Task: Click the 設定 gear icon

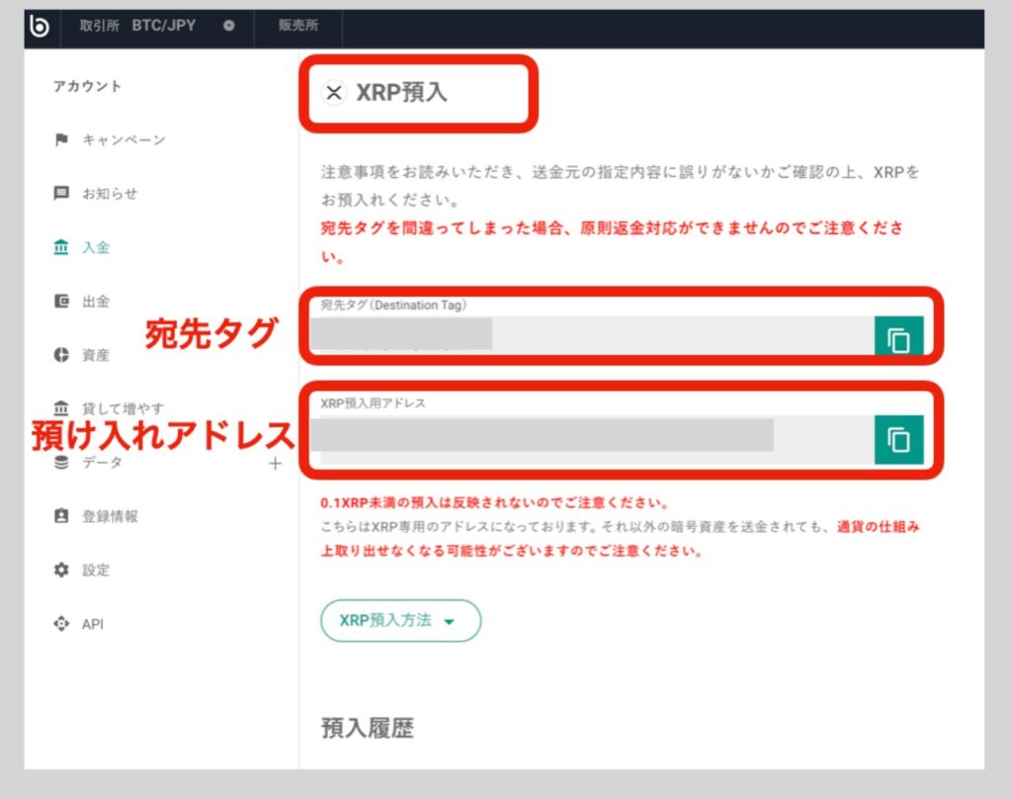Action: (61, 571)
